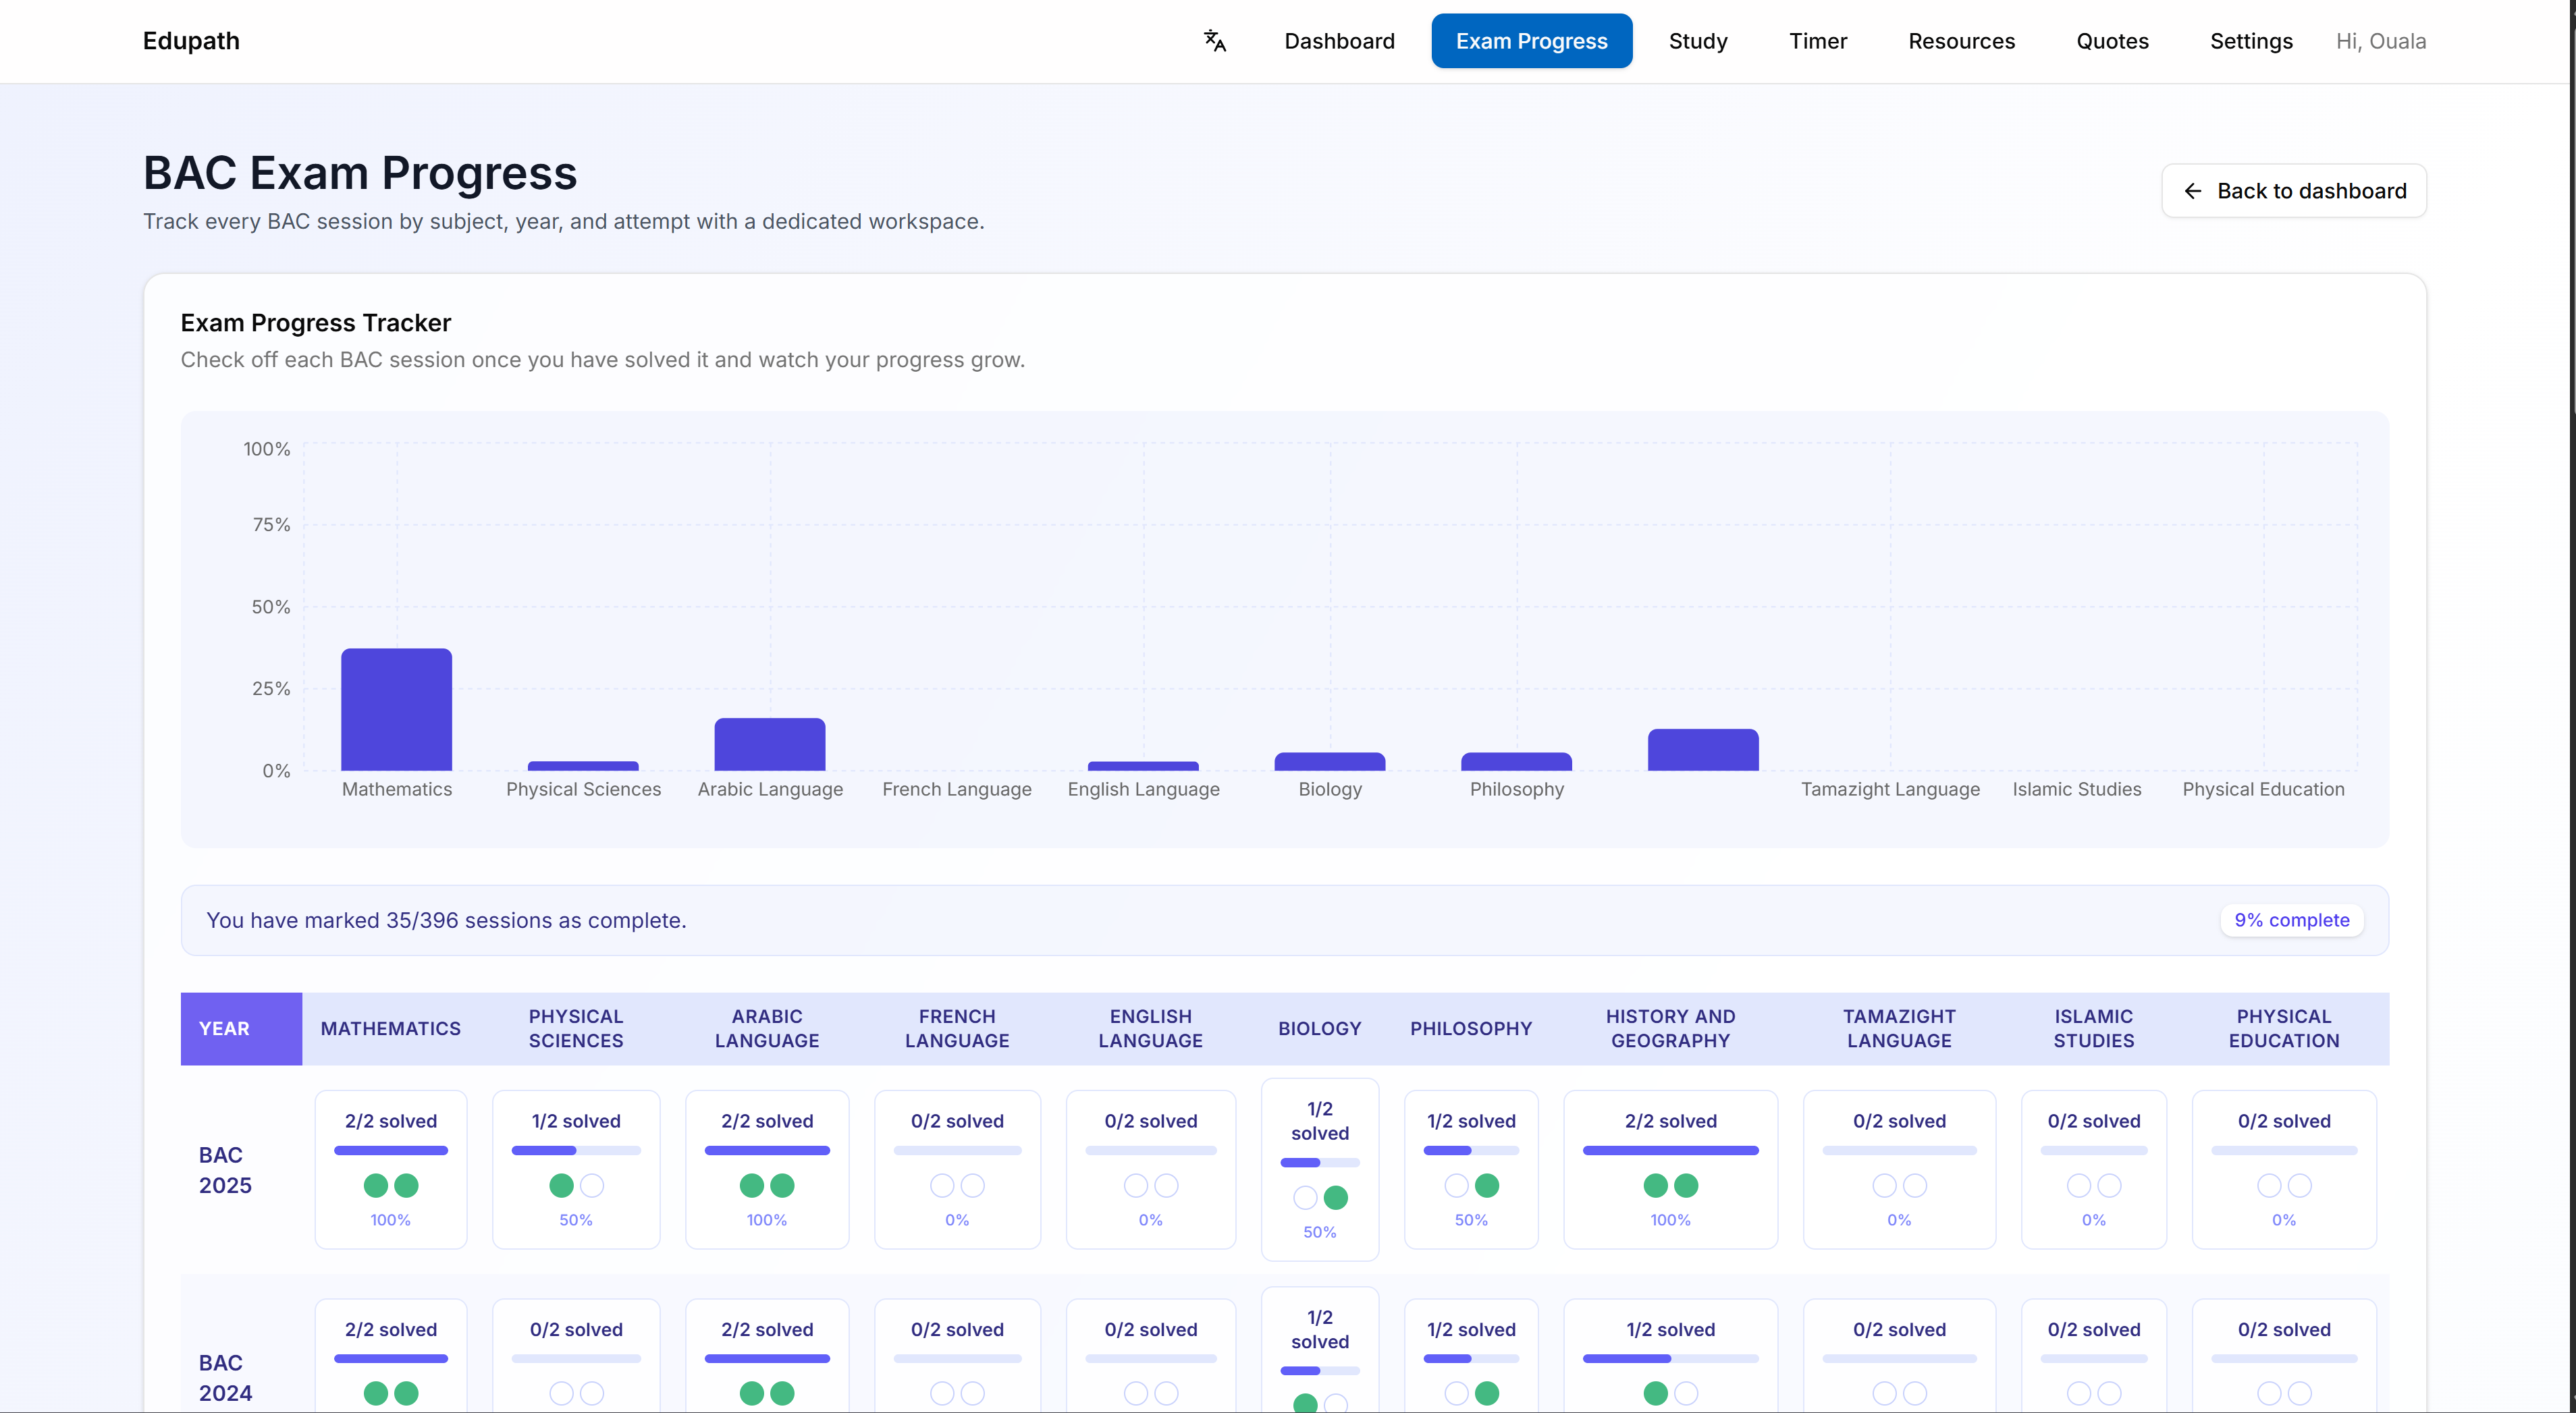Click the Mathematics bar in the chart

click(396, 709)
